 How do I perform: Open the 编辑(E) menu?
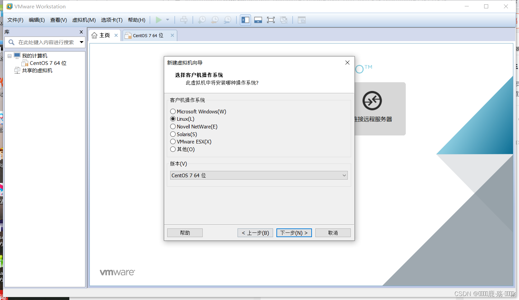pyautogui.click(x=37, y=20)
